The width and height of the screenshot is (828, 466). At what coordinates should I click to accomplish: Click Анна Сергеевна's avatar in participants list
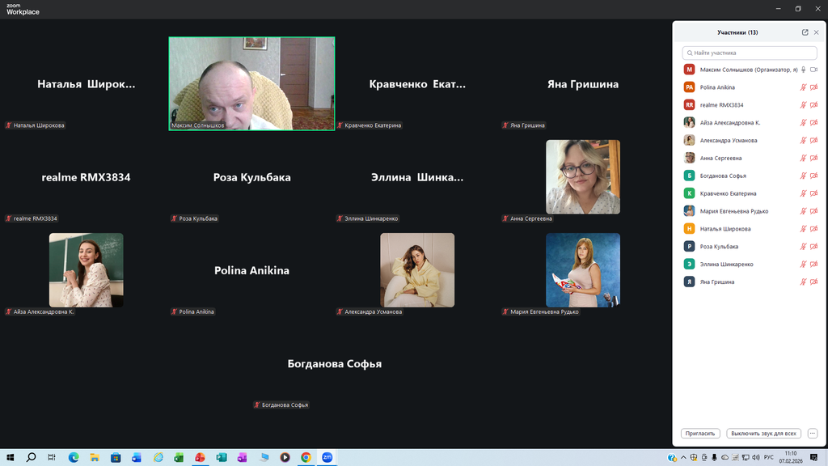[689, 159]
